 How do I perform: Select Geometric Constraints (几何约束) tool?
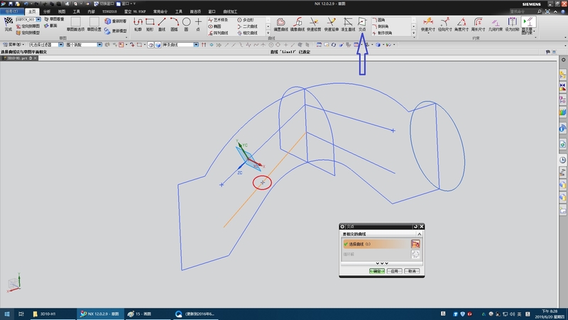coord(495,24)
